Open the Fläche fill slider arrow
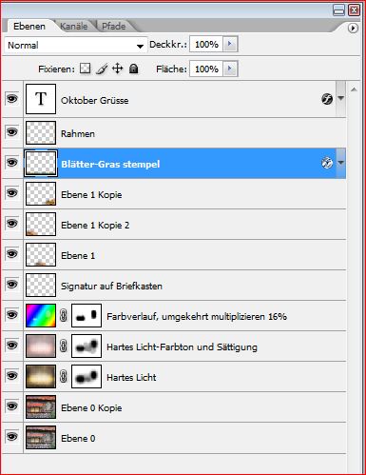This screenshot has width=366, height=475. 230,69
